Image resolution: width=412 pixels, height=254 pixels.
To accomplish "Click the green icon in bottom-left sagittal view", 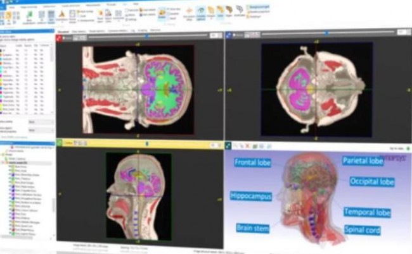I will coord(60,143).
